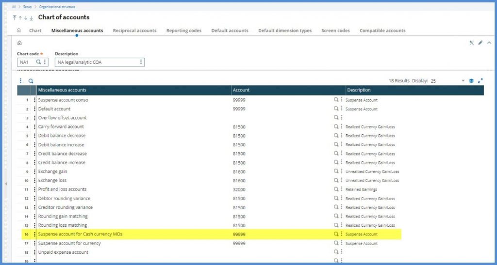The width and height of the screenshot is (497, 265).
Task: Jump to first record arrow icon
Action: tap(14, 18)
